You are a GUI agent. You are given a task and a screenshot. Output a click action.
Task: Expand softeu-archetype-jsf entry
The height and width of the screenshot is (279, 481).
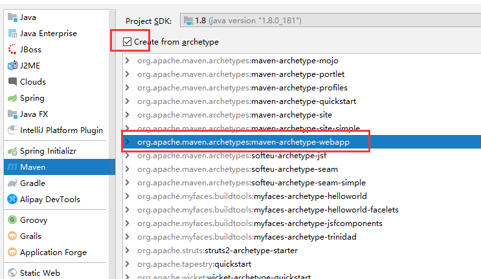pyautogui.click(x=128, y=156)
